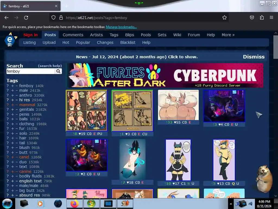Click the browser forward arrow
This screenshot has width=278, height=209.
[x=16, y=18]
